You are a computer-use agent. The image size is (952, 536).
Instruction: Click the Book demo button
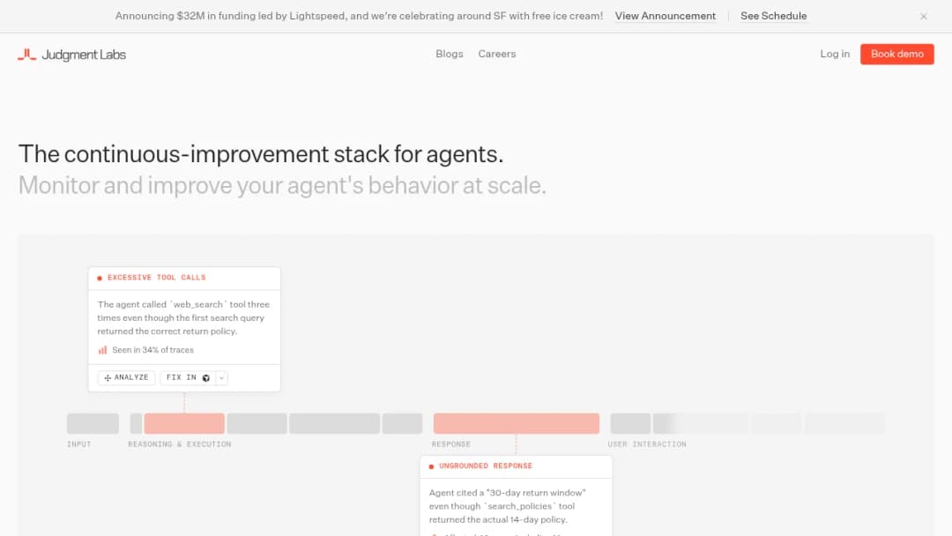pyautogui.click(x=896, y=54)
